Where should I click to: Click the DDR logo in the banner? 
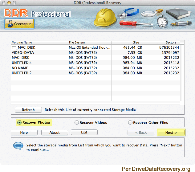tap(16, 13)
